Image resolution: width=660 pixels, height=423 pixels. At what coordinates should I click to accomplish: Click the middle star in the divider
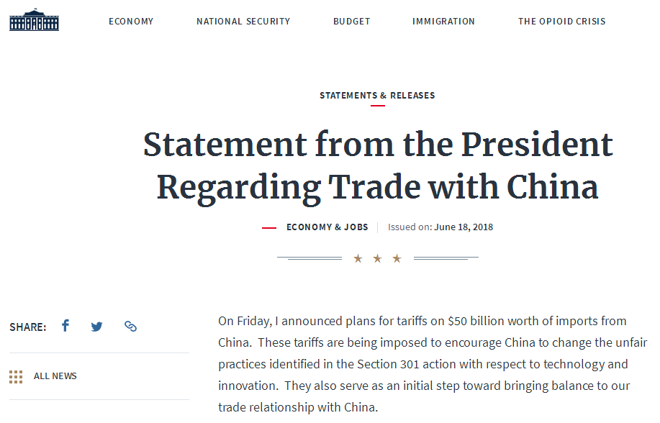377,258
